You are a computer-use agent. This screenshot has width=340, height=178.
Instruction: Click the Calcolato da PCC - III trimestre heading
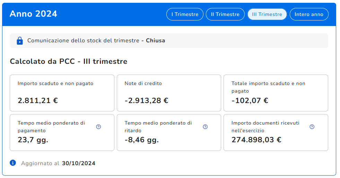(x=69, y=61)
